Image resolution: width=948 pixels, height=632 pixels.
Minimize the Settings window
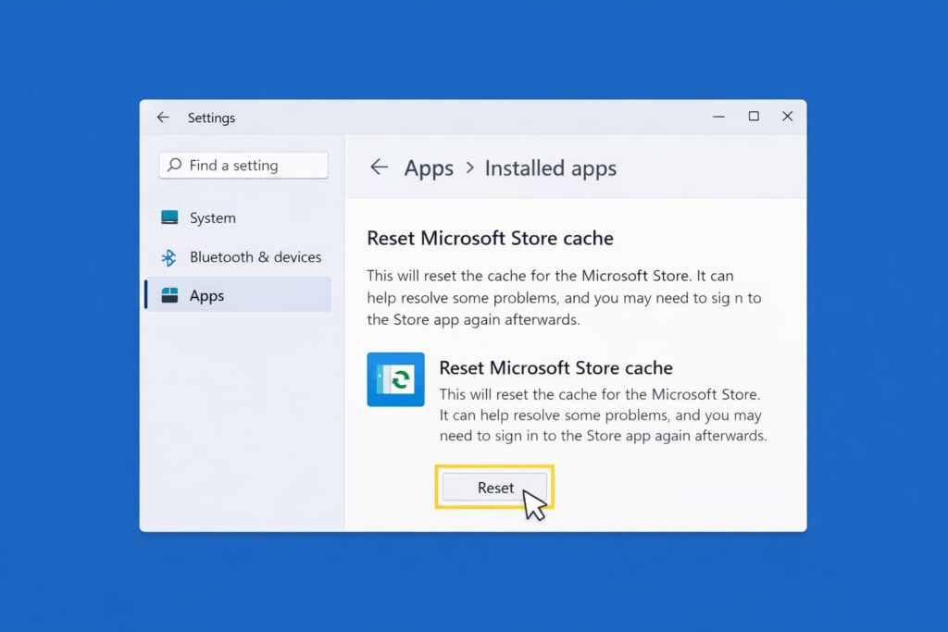click(x=719, y=117)
